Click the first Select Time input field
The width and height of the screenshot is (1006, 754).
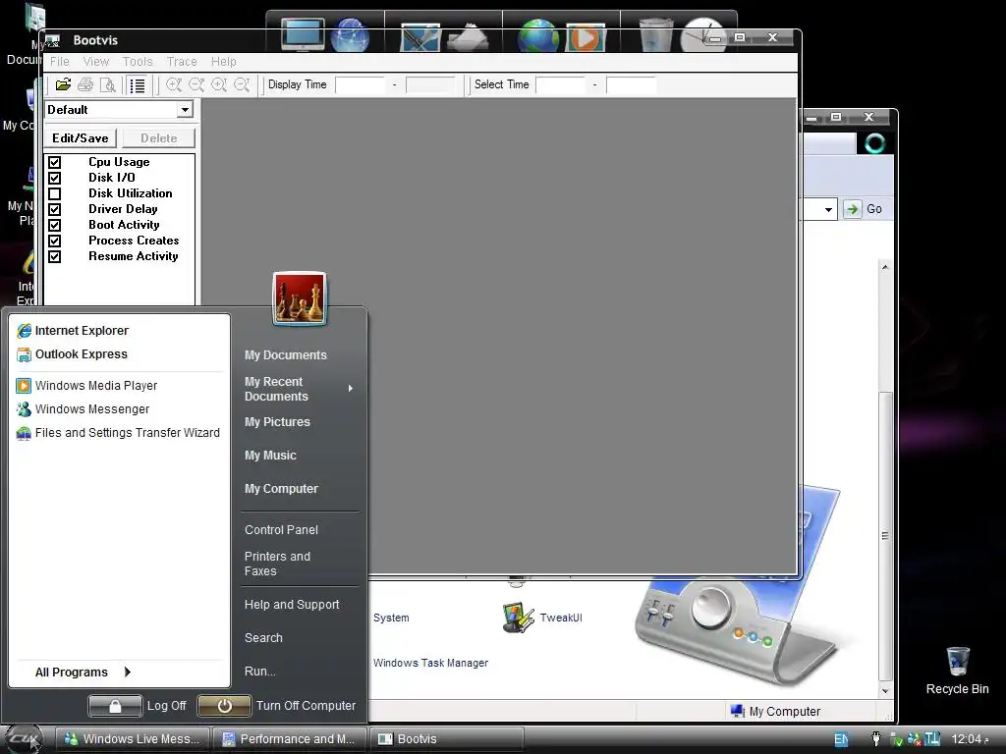[x=561, y=84]
